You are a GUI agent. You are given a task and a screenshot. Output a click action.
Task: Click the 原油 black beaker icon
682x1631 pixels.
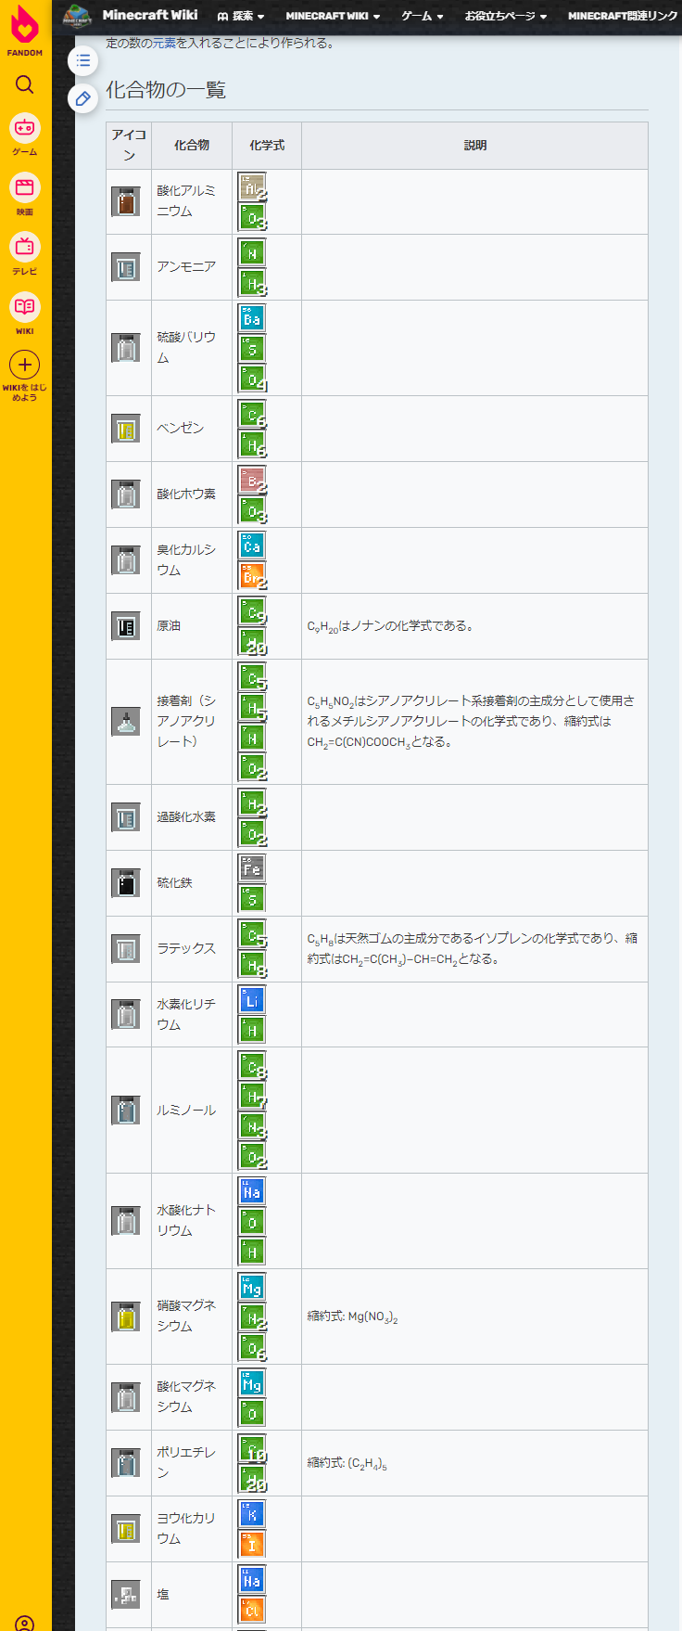126,626
